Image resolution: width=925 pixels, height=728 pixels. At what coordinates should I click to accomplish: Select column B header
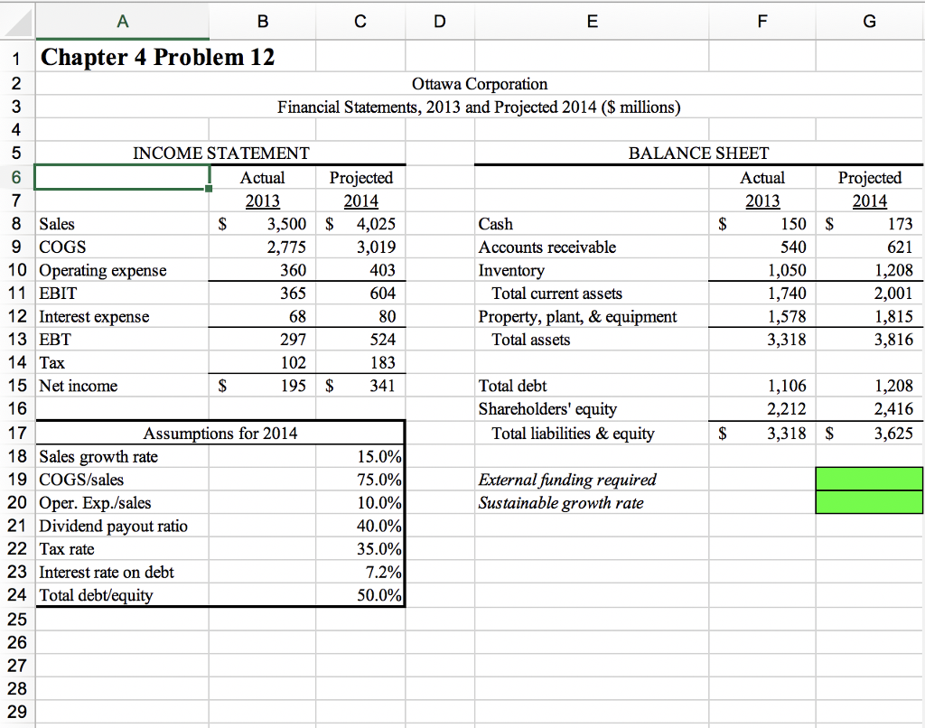[263, 22]
